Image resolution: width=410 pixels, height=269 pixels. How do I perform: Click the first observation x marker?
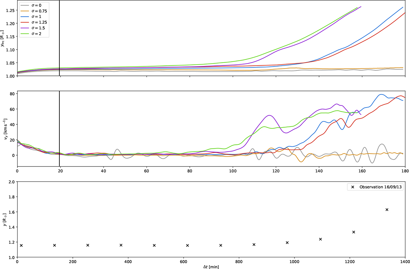pos(21,245)
